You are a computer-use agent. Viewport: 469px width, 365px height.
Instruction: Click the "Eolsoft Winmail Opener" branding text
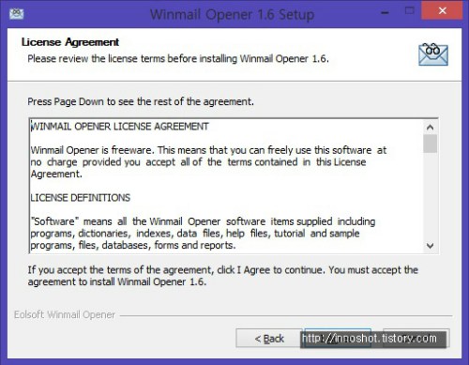click(65, 314)
